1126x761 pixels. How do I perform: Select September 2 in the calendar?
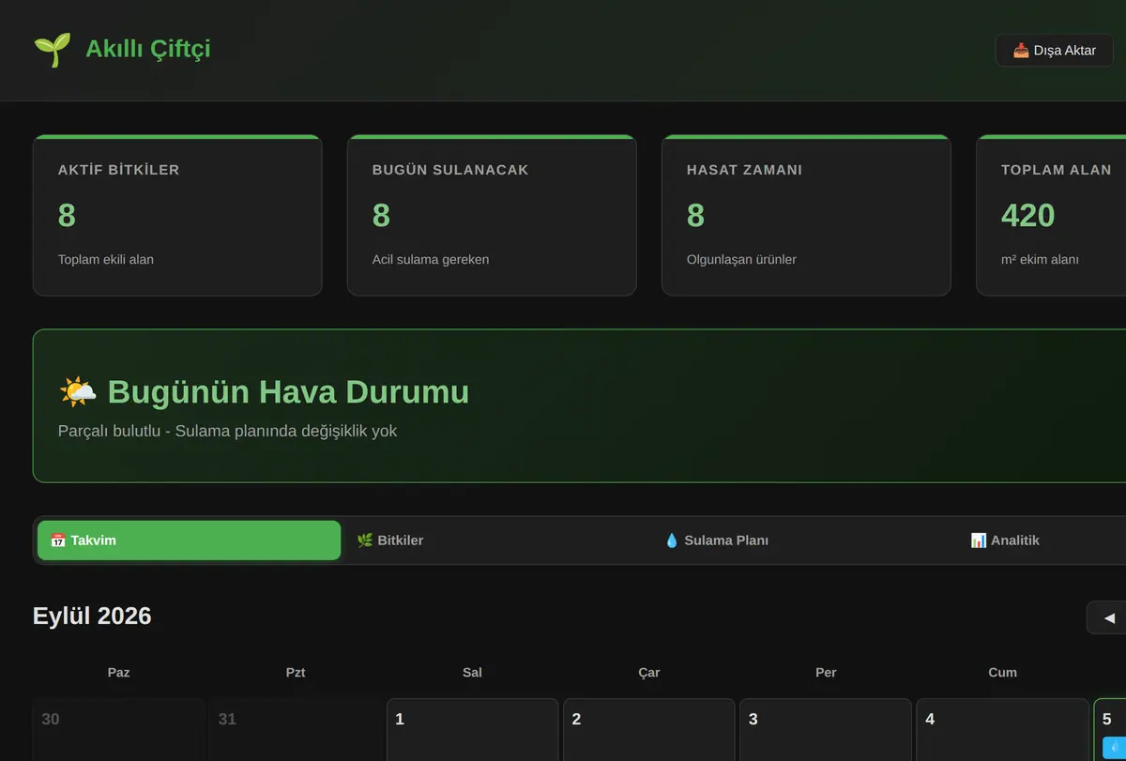click(x=648, y=730)
